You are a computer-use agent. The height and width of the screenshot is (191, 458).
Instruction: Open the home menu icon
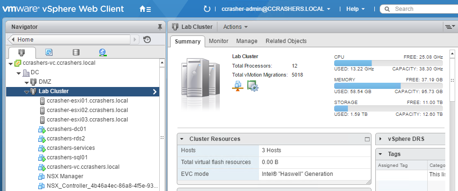(x=145, y=9)
